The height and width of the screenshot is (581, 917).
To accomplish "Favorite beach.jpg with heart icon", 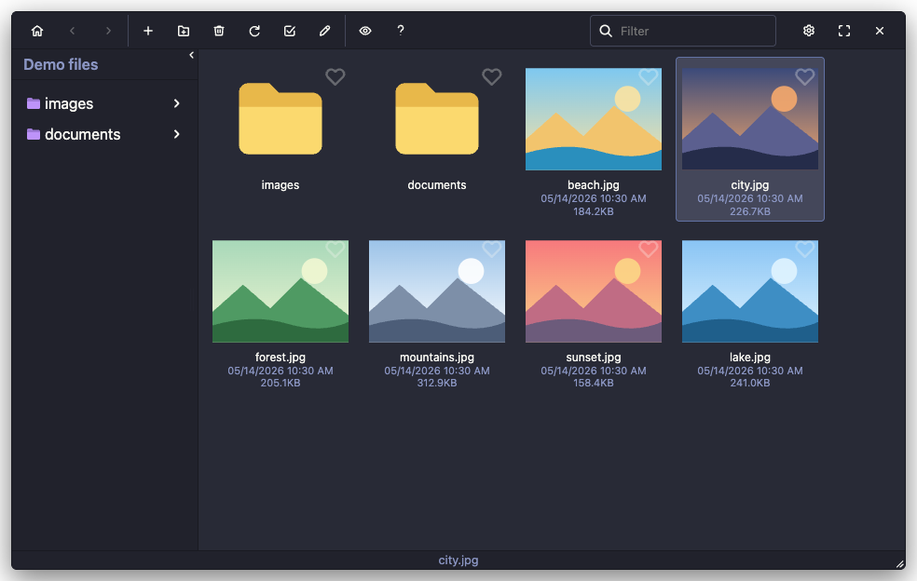I will tap(648, 76).
